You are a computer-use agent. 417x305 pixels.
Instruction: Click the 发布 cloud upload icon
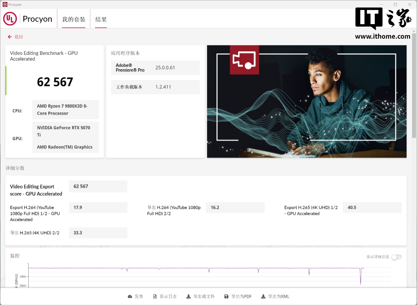[130, 296]
